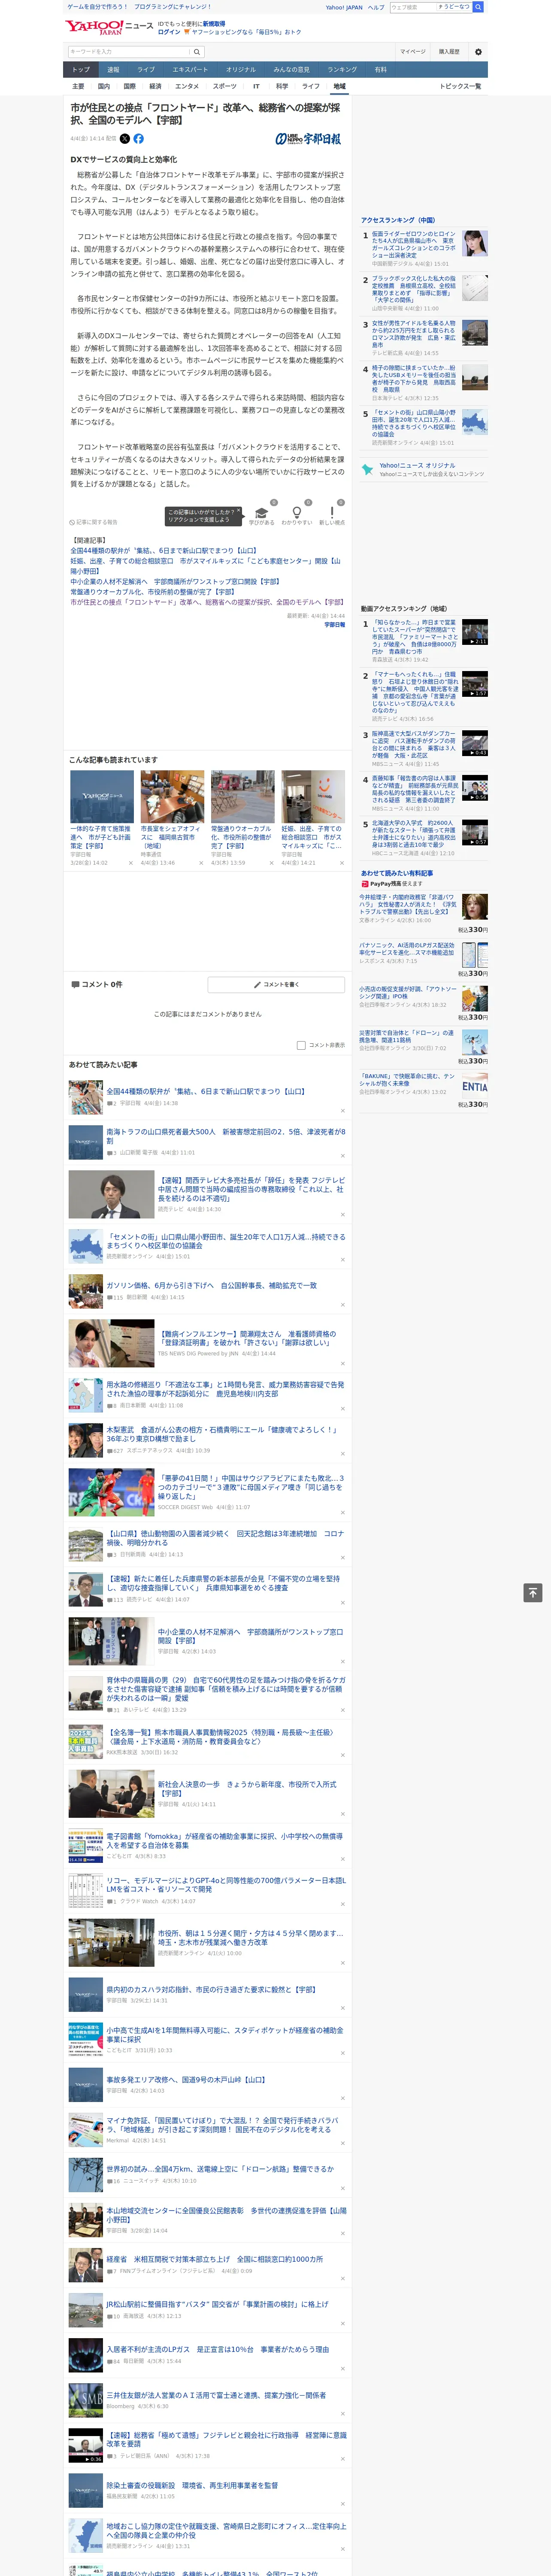This screenshot has height=2576, width=551.
Task: Share article on X (Twitter)
Action: pyautogui.click(x=125, y=139)
